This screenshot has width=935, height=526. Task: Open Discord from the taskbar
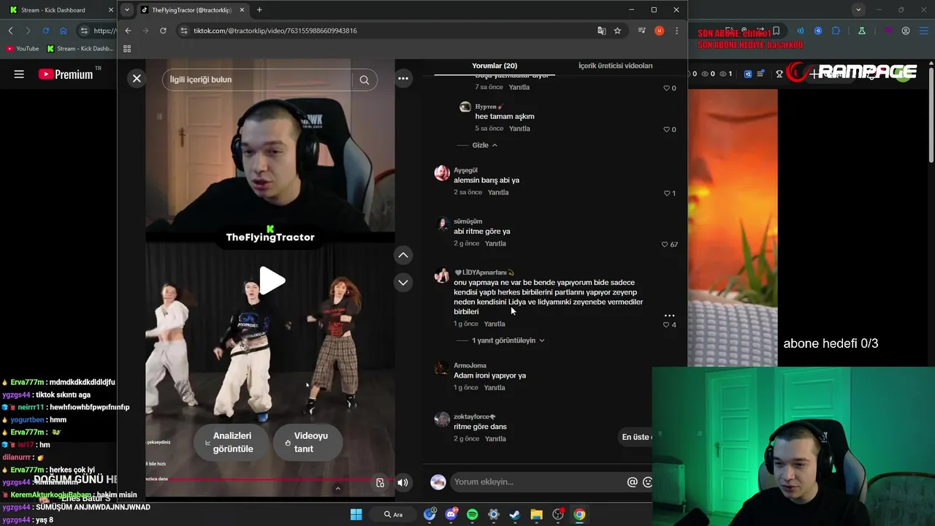click(x=451, y=514)
